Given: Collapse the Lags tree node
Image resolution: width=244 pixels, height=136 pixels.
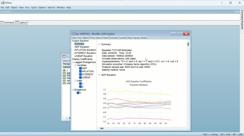Looking at the screenshot, I should pyautogui.click(x=76, y=81).
